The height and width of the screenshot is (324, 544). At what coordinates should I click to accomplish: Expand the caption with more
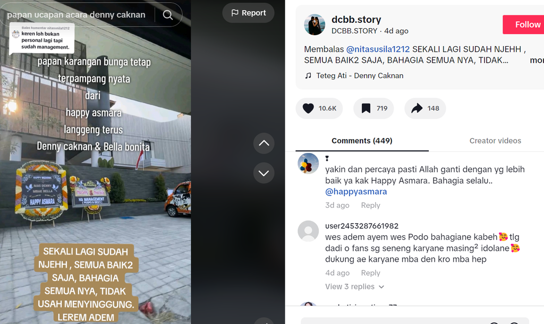tap(537, 60)
